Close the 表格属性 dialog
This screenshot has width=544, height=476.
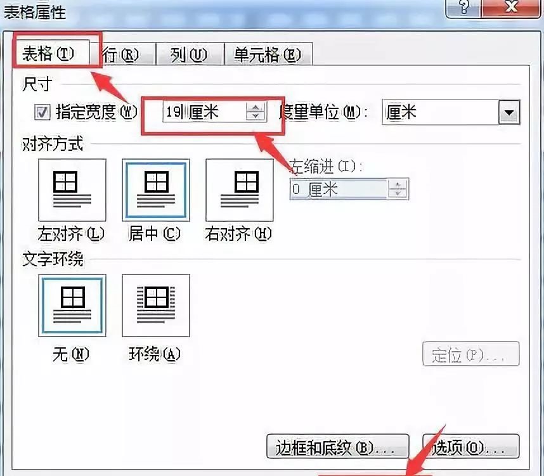[x=512, y=8]
